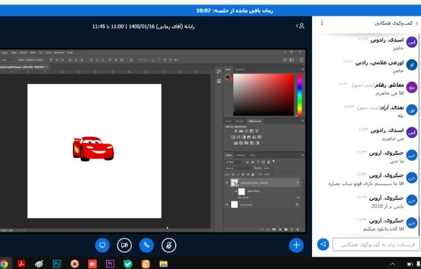
Task: Select the Adjustments panel tab
Action: coord(255,121)
